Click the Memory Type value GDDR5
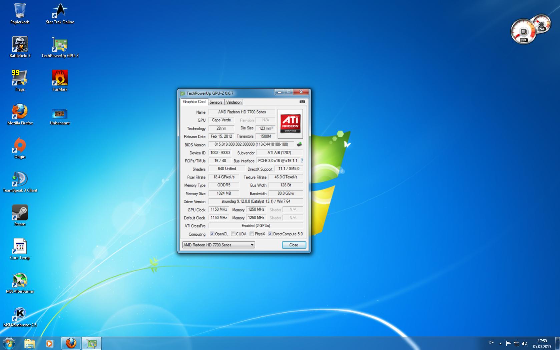The image size is (560, 350). [x=224, y=185]
